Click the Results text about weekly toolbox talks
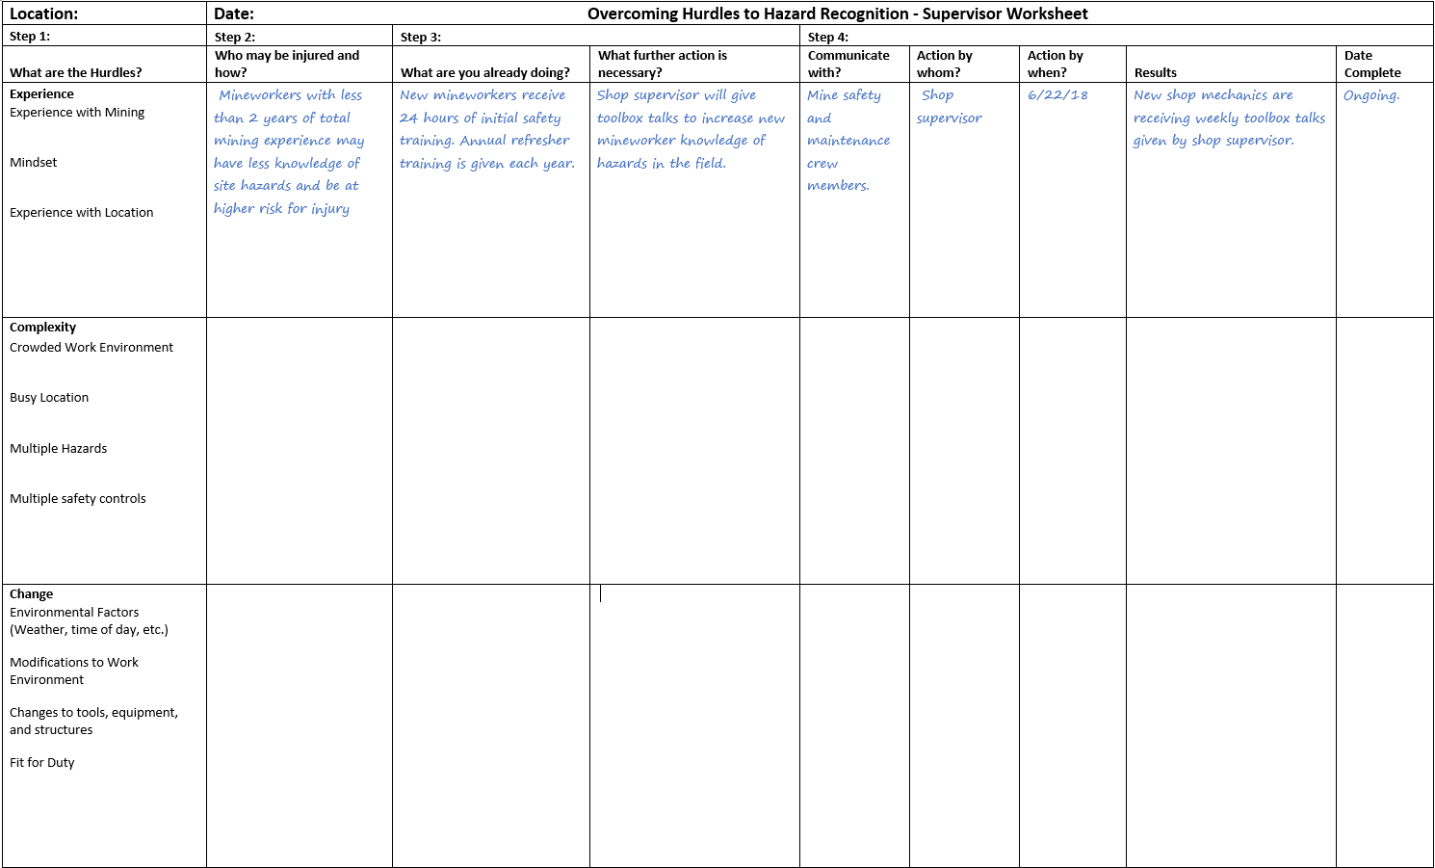This screenshot has height=868, width=1435. (1229, 118)
